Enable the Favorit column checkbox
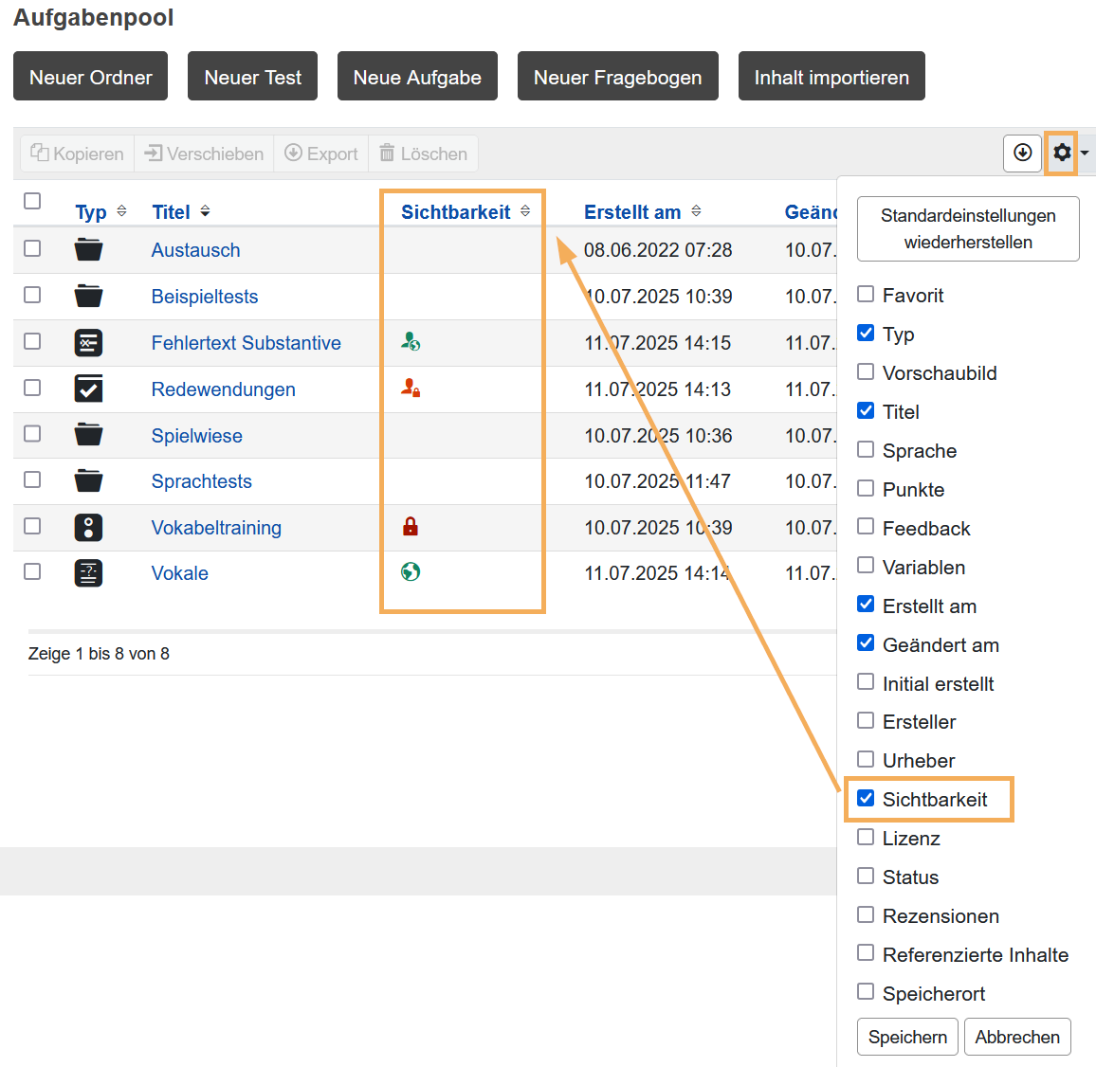The width and height of the screenshot is (1096, 1067). click(866, 295)
